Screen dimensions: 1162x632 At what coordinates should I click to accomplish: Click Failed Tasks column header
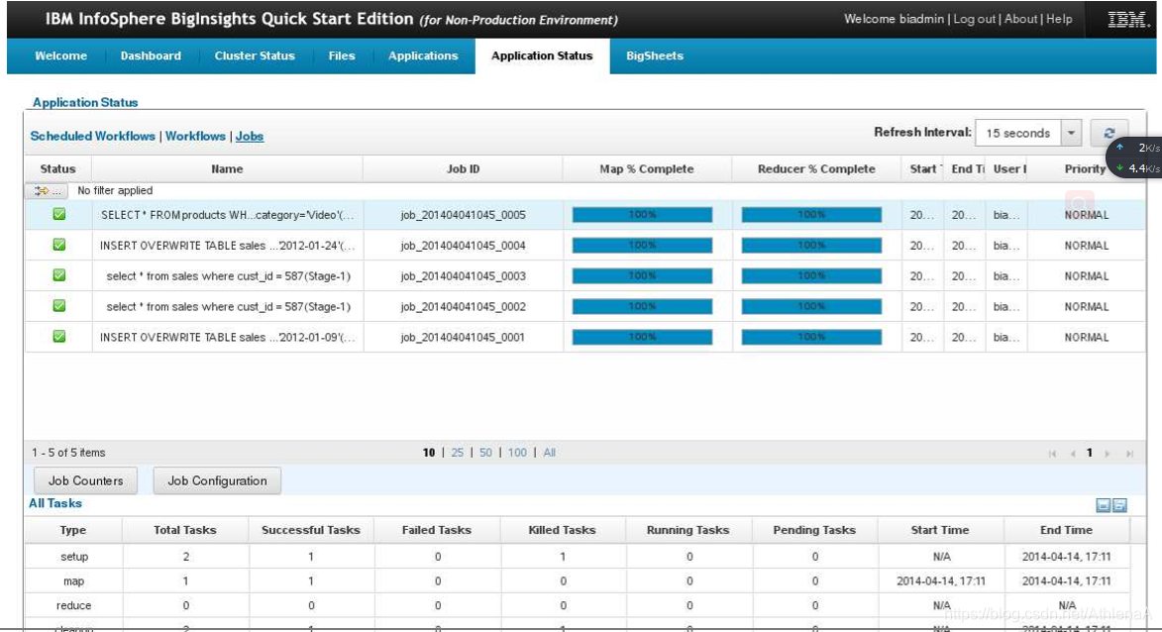pos(437,530)
